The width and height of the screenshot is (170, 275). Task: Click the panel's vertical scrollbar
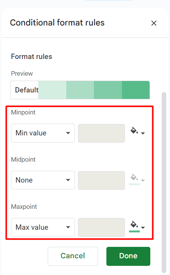164,183
